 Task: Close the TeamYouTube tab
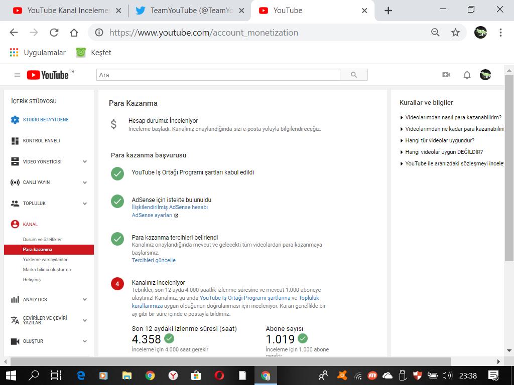(241, 11)
